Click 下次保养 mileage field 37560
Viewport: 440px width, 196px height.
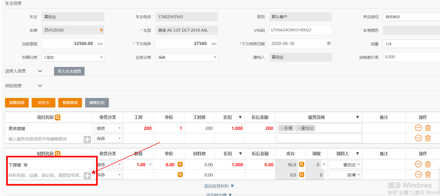tap(183, 43)
